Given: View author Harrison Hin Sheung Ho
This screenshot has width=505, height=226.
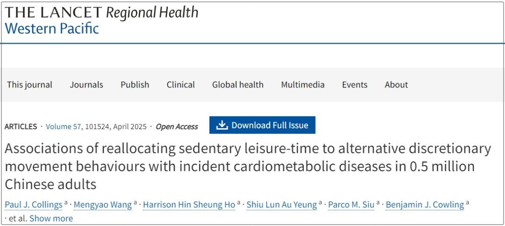Looking at the screenshot, I should point(189,205).
